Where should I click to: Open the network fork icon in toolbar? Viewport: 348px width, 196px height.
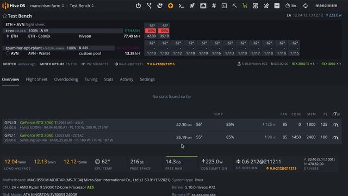[149, 5]
